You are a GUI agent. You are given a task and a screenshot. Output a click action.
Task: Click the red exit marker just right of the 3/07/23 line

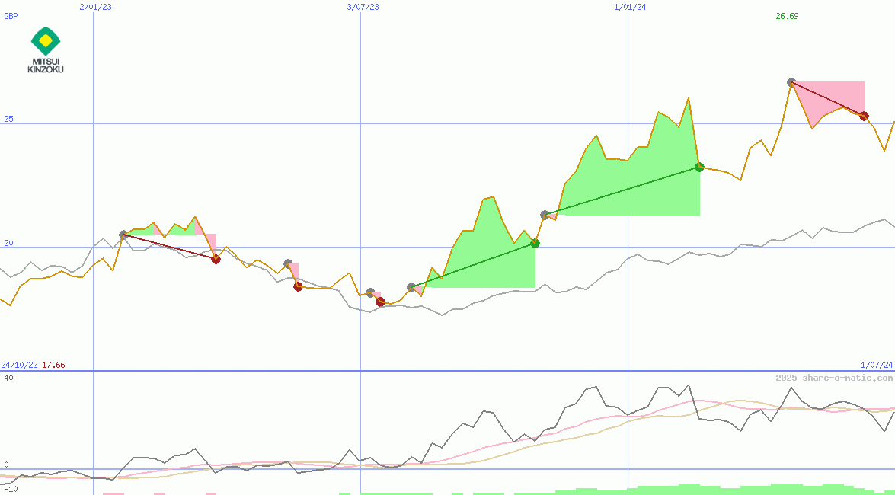pyautogui.click(x=380, y=302)
